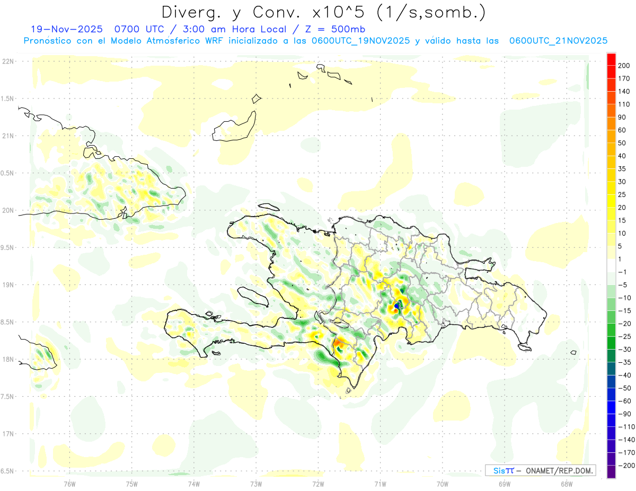Screen dimensions: 636x491
Task: Click the 70W longitude axis label
Action: 443,483
